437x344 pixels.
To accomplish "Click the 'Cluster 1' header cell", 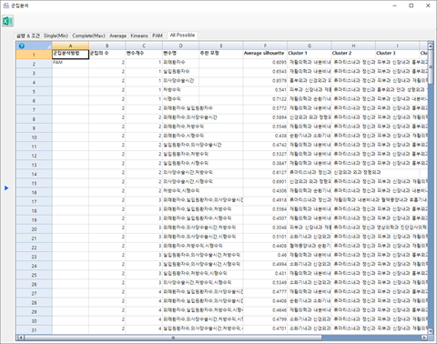I will [309, 54].
